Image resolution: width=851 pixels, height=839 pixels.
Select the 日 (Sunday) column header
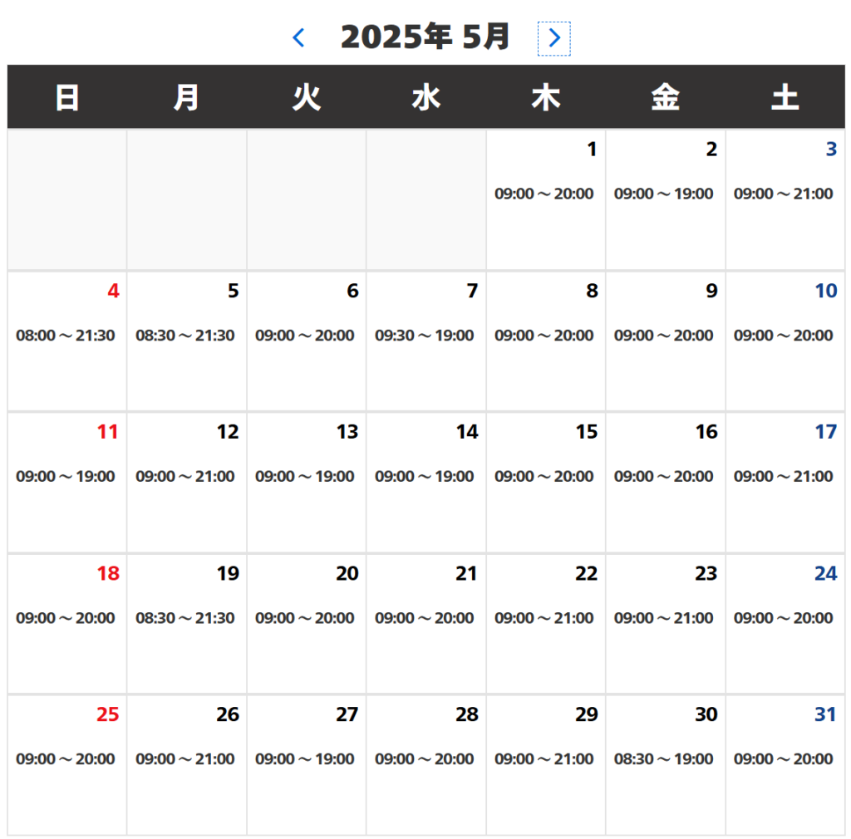click(x=67, y=98)
